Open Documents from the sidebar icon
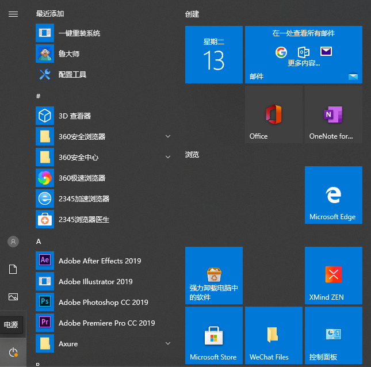This screenshot has height=367, width=371. pyautogui.click(x=13, y=269)
